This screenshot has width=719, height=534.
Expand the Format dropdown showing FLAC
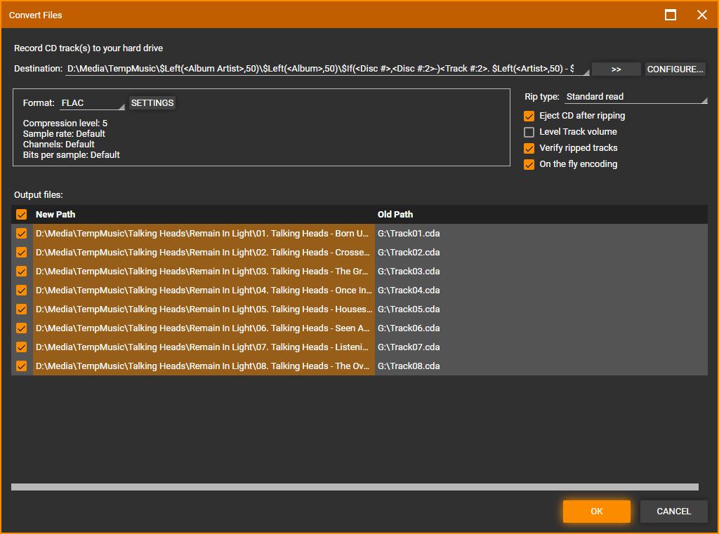(92, 103)
